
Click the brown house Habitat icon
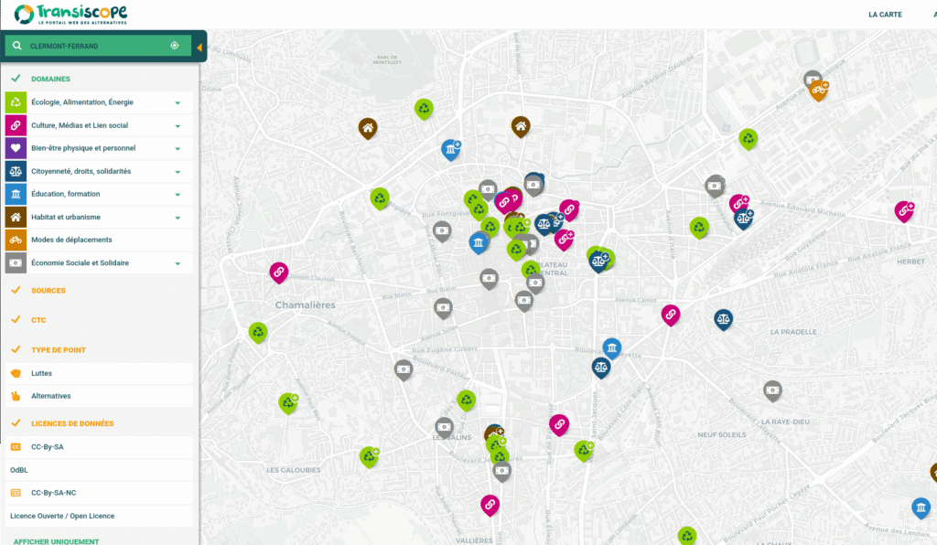coord(16,217)
